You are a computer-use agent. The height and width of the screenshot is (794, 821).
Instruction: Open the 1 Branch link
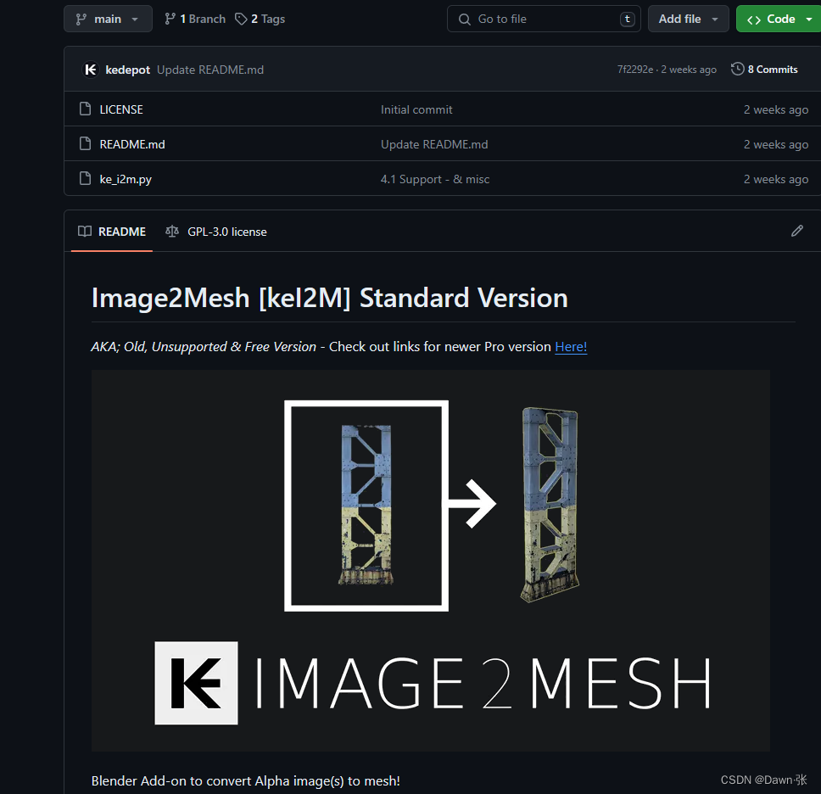pyautogui.click(x=195, y=19)
